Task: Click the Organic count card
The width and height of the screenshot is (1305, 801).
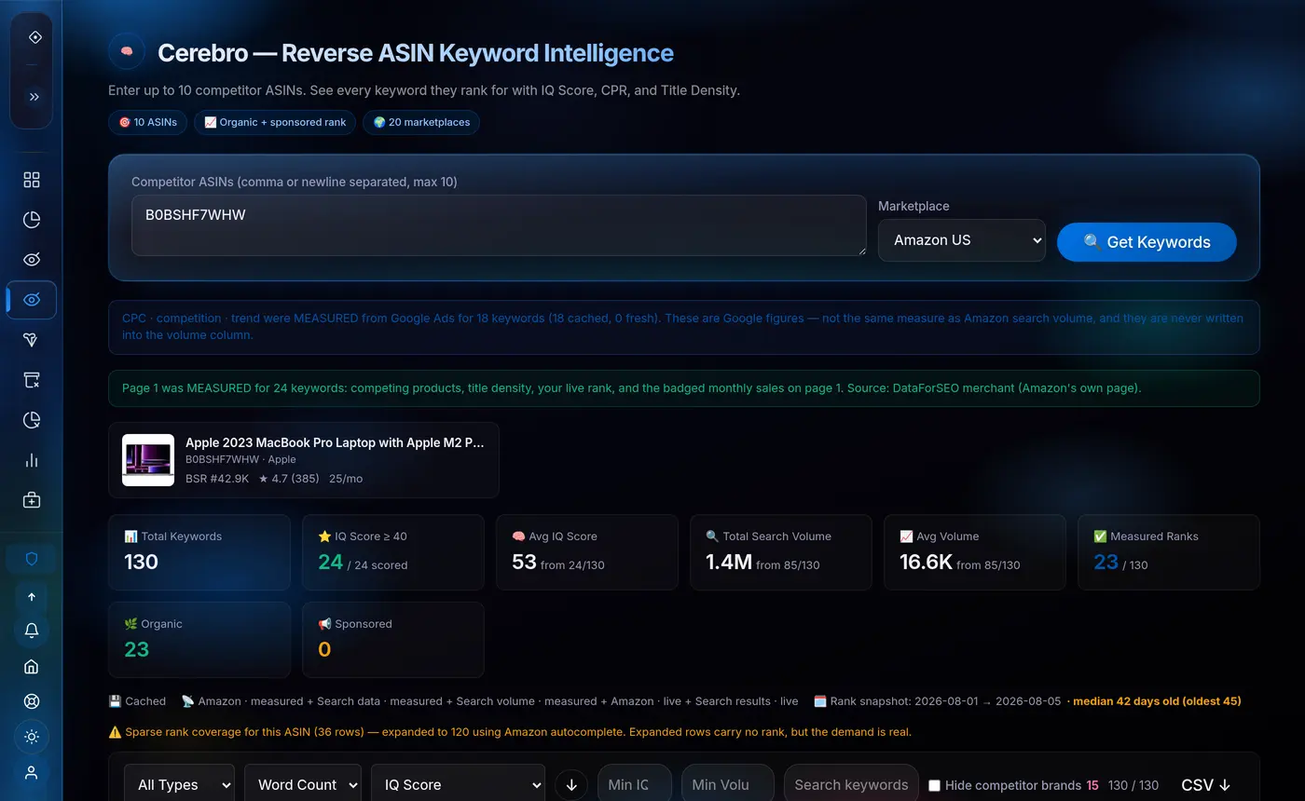Action: point(199,640)
